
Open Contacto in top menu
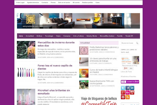[x=45, y=3]
